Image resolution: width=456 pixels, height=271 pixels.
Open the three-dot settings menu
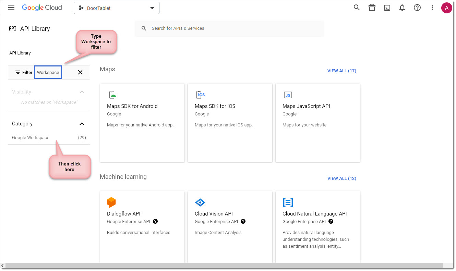[x=432, y=8]
